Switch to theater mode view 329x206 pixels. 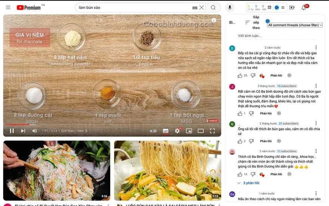[201, 131]
